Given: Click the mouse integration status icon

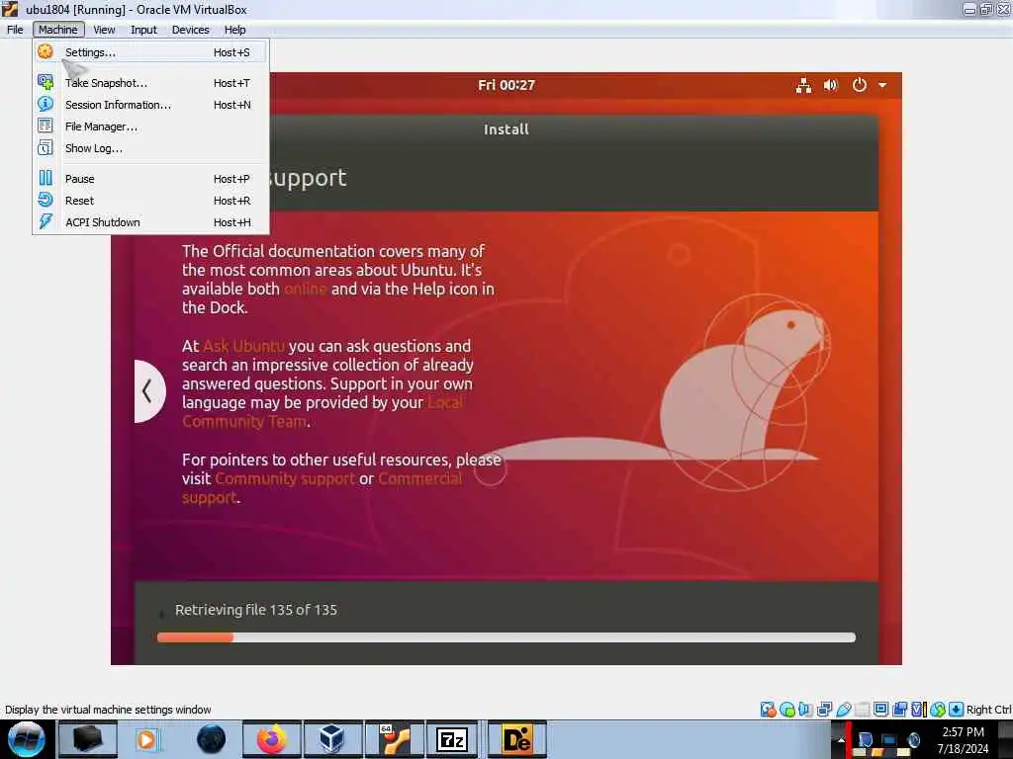Looking at the screenshot, I should pos(938,710).
